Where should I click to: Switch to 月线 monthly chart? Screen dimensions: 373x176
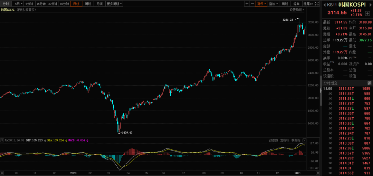tap(99, 4)
